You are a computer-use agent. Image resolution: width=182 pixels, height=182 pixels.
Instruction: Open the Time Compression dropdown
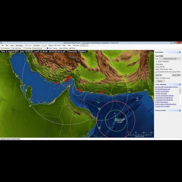pos(18,48)
